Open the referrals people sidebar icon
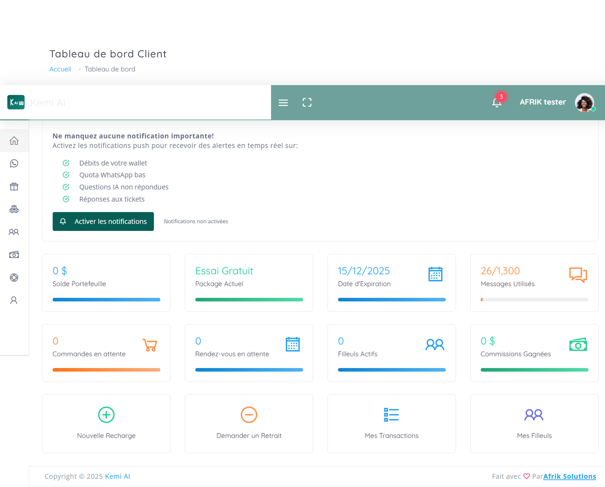The image size is (605, 487). pyautogui.click(x=14, y=232)
